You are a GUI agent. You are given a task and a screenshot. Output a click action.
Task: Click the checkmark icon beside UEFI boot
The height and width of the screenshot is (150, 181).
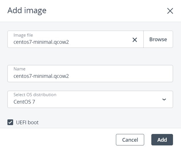coord(10,123)
